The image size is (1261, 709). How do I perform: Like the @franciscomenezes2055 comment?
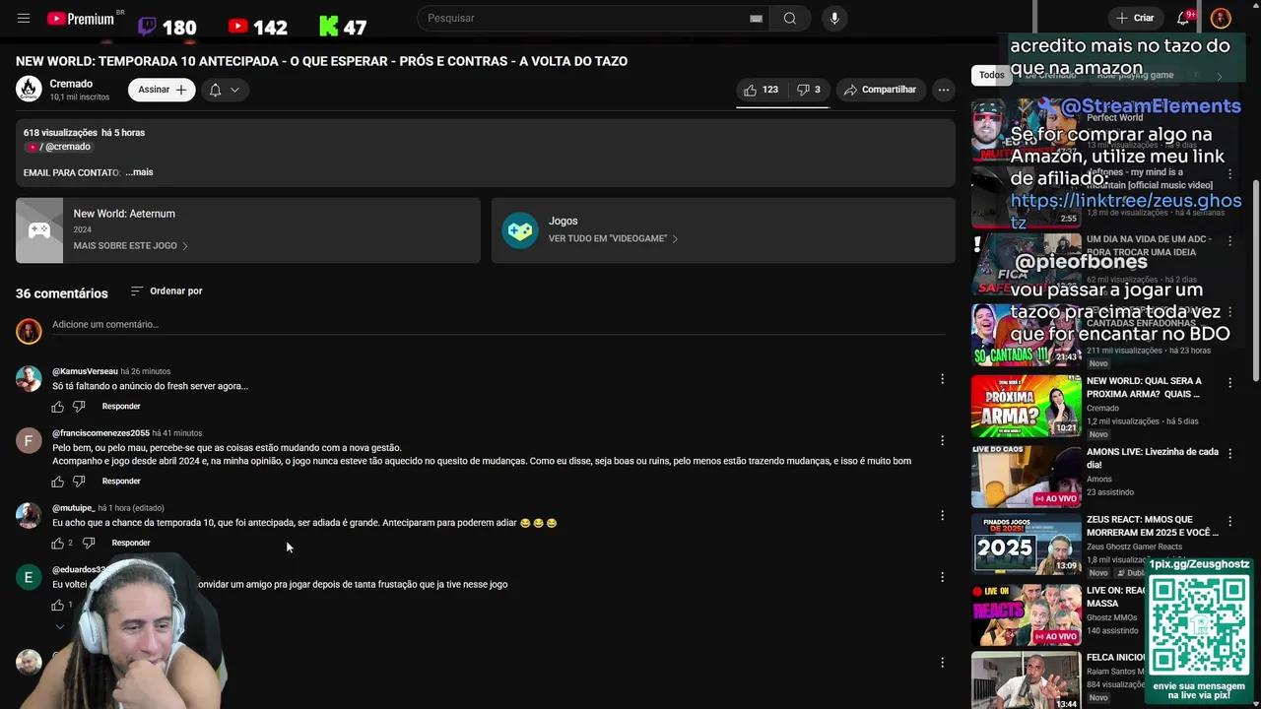point(57,482)
